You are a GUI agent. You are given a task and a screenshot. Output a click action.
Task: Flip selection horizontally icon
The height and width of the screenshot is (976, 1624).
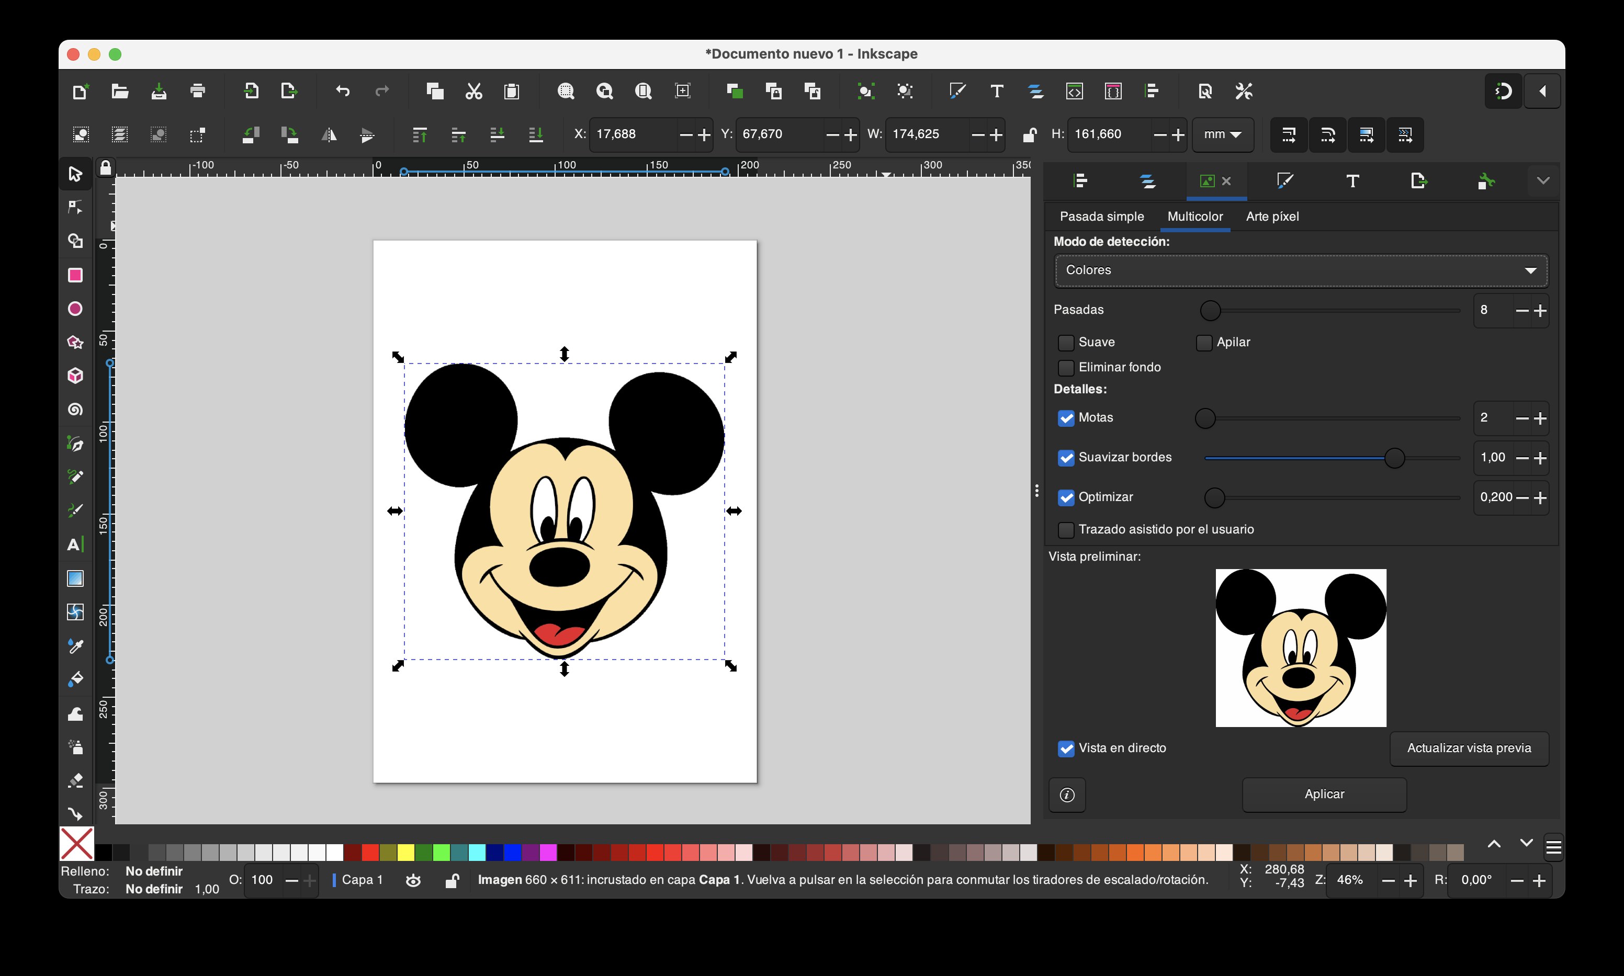click(328, 135)
